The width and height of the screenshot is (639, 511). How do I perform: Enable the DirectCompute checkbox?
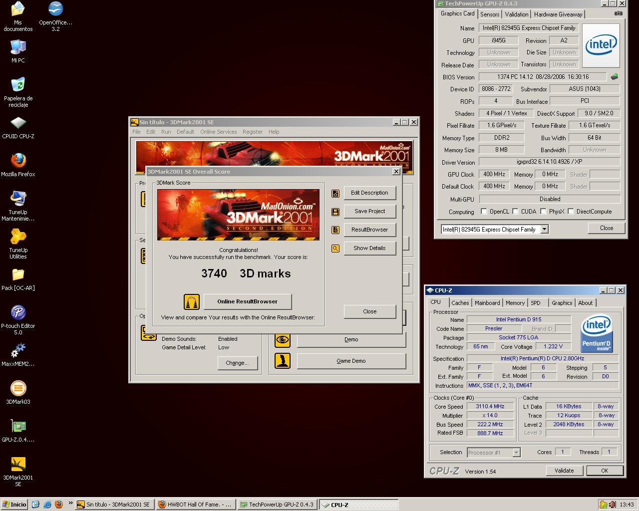click(x=571, y=212)
